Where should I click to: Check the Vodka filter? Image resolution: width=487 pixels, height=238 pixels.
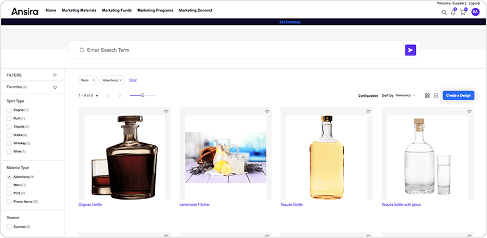tap(9, 135)
